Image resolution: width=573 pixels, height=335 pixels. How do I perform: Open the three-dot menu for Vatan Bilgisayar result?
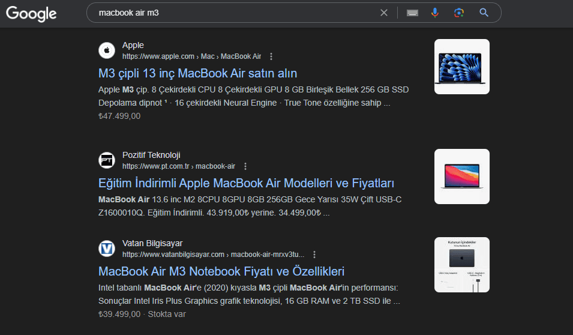(x=314, y=255)
